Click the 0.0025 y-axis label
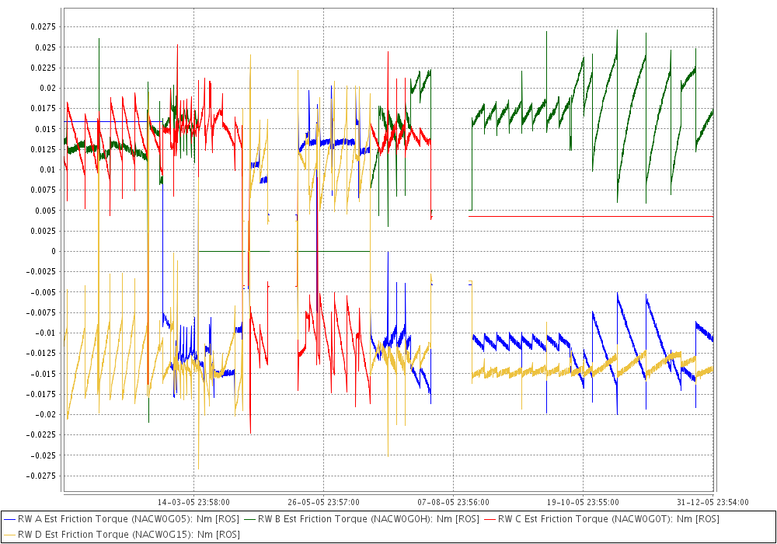This screenshot has height=544, width=777. (43, 231)
